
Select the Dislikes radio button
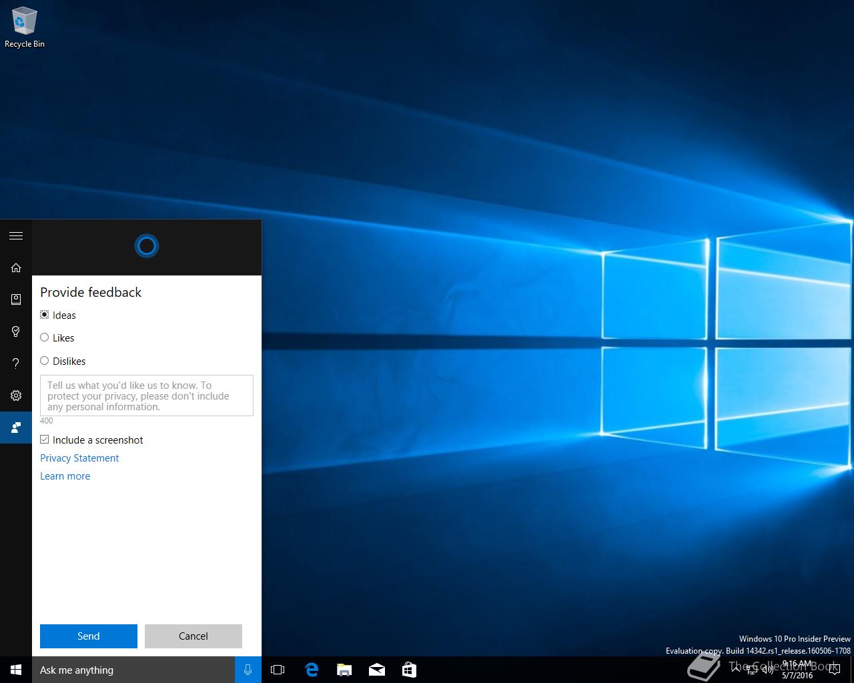45,361
